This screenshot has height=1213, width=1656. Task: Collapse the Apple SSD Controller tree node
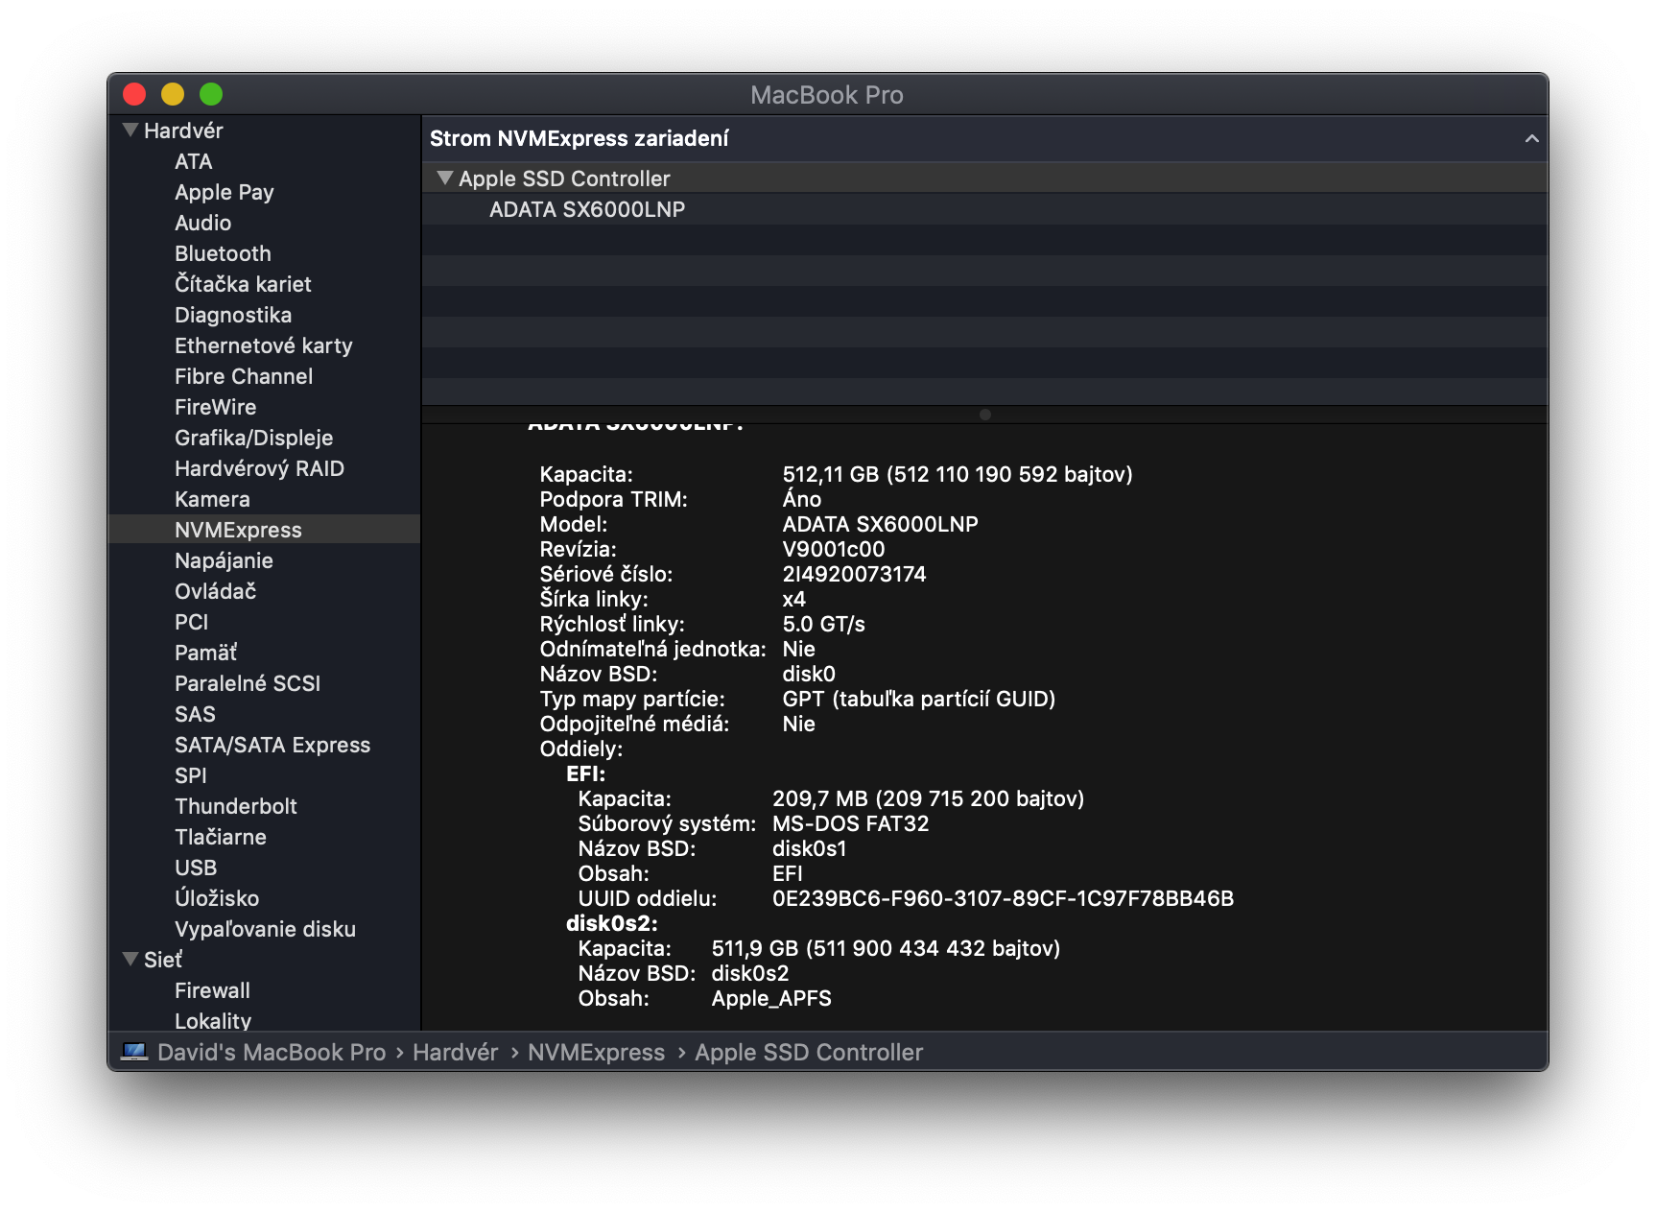tap(444, 178)
